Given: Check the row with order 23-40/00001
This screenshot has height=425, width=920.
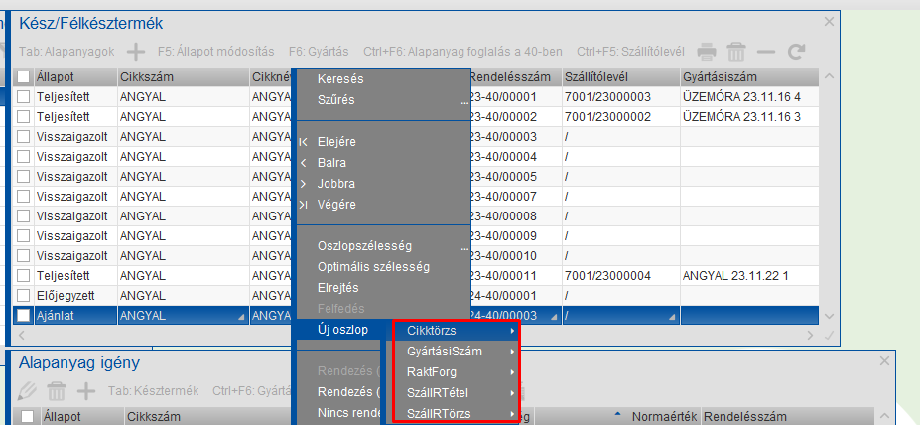Looking at the screenshot, I should 23,97.
